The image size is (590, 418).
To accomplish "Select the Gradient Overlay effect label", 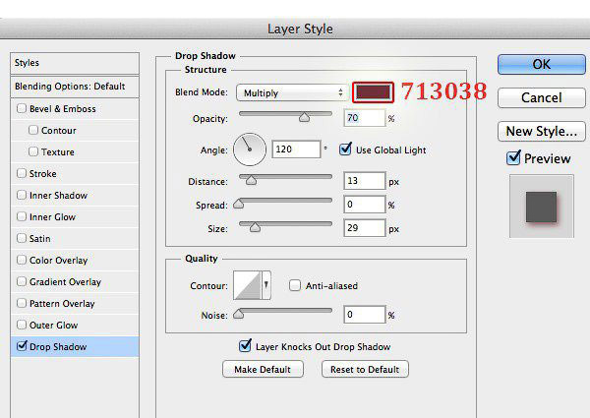I will tap(66, 282).
